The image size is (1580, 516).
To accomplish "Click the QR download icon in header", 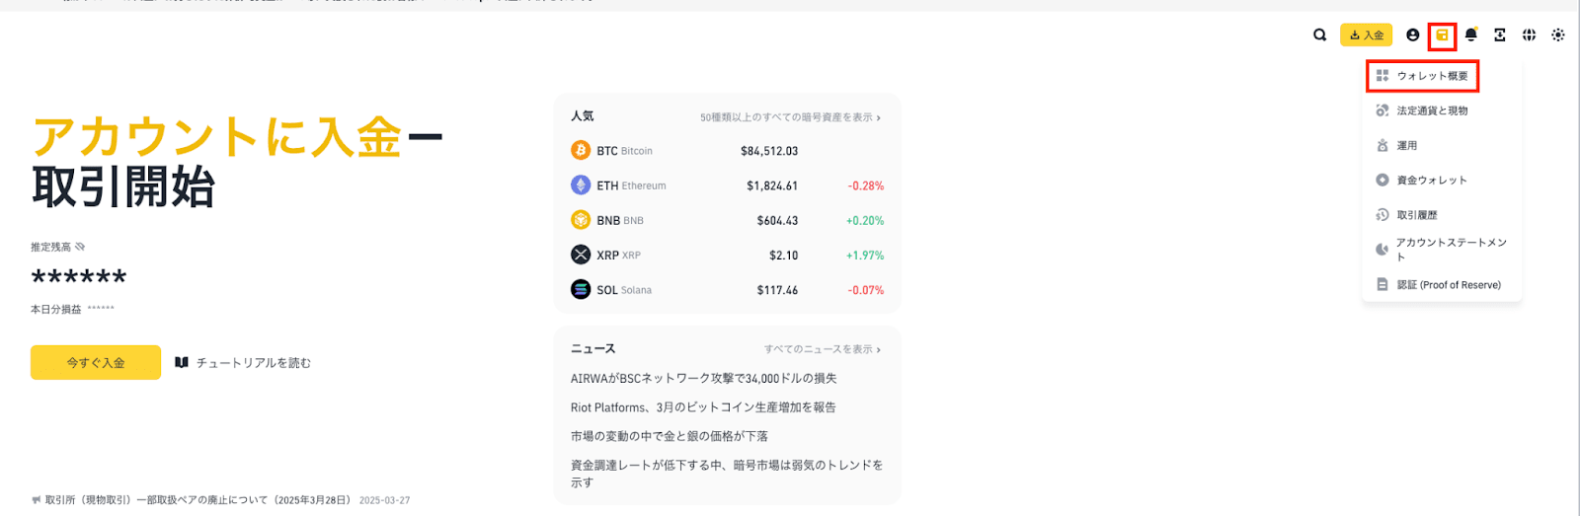I will pyautogui.click(x=1500, y=36).
